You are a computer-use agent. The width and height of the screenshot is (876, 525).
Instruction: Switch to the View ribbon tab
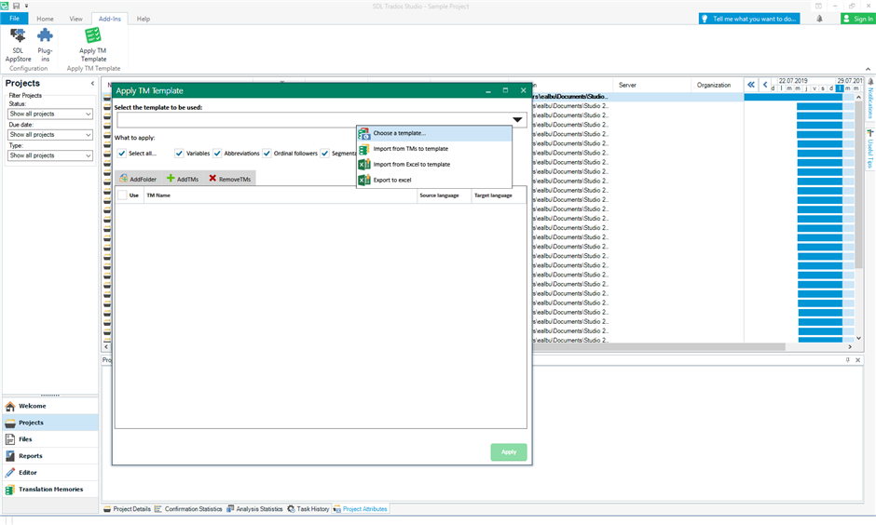pyautogui.click(x=76, y=19)
